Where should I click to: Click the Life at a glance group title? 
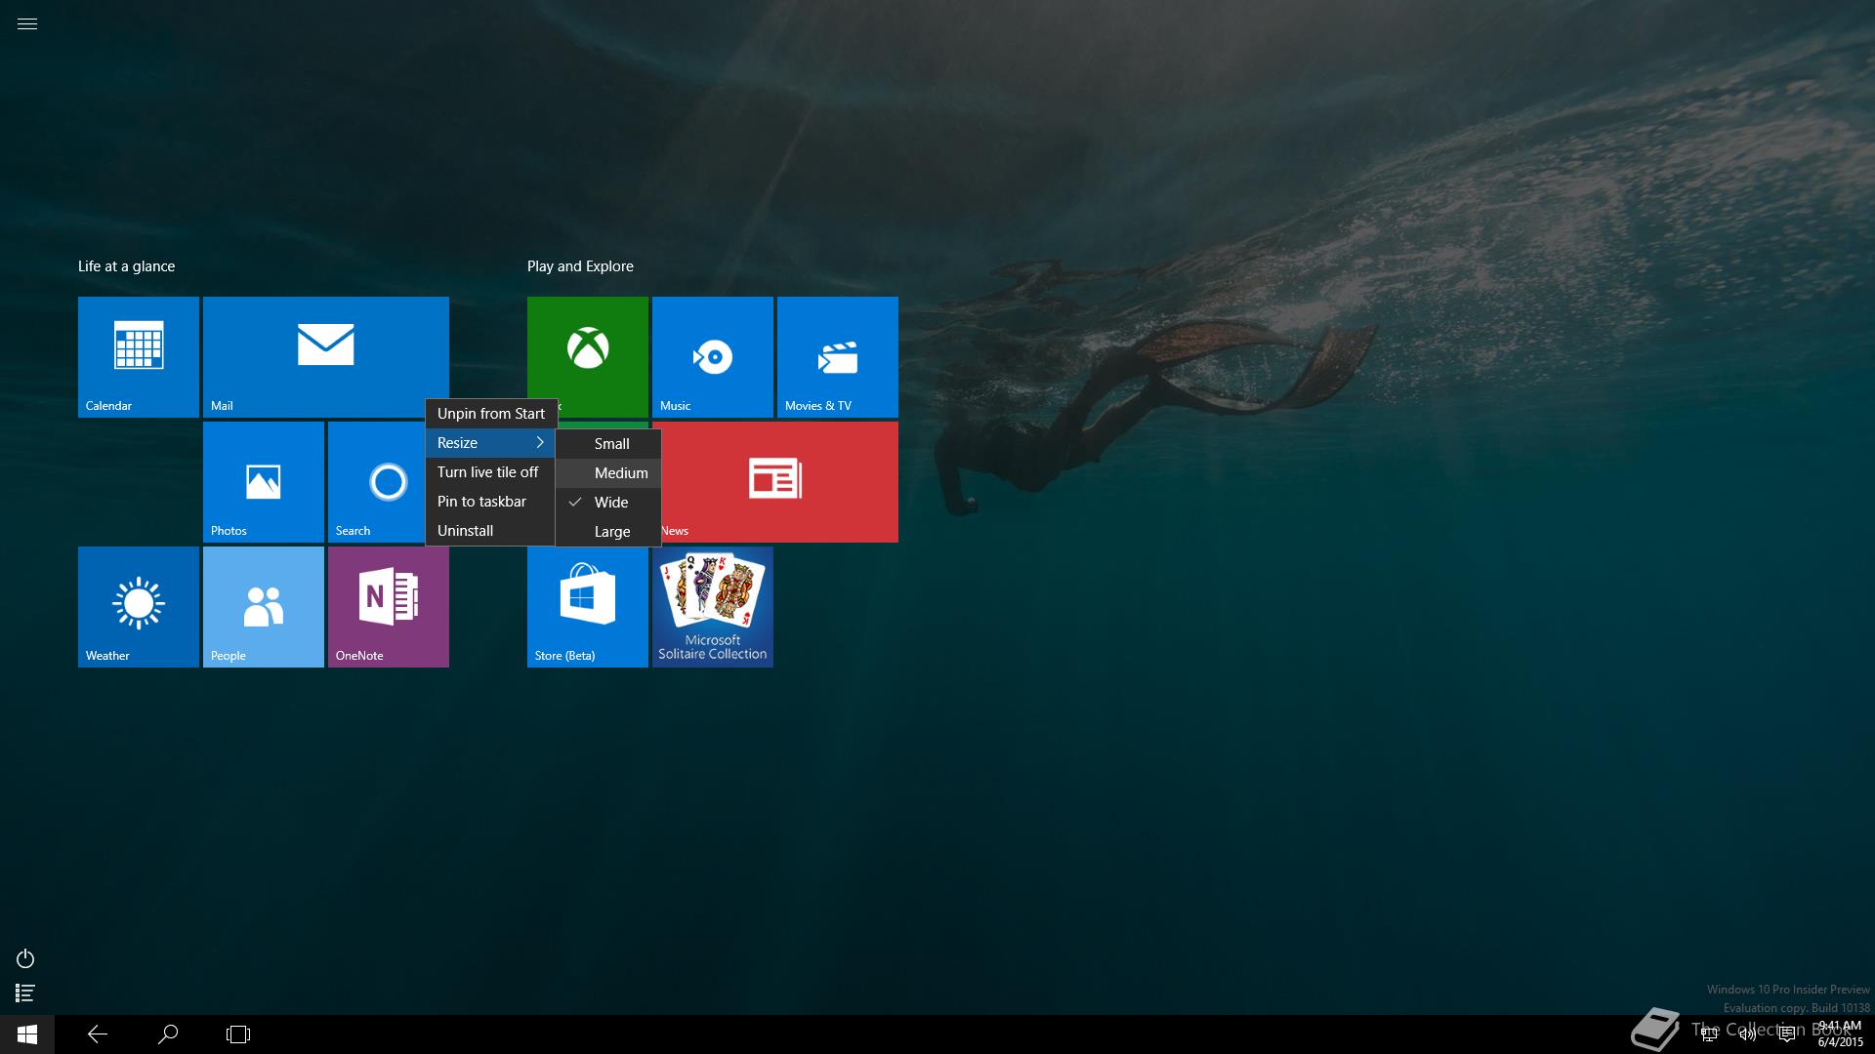pyautogui.click(x=127, y=266)
